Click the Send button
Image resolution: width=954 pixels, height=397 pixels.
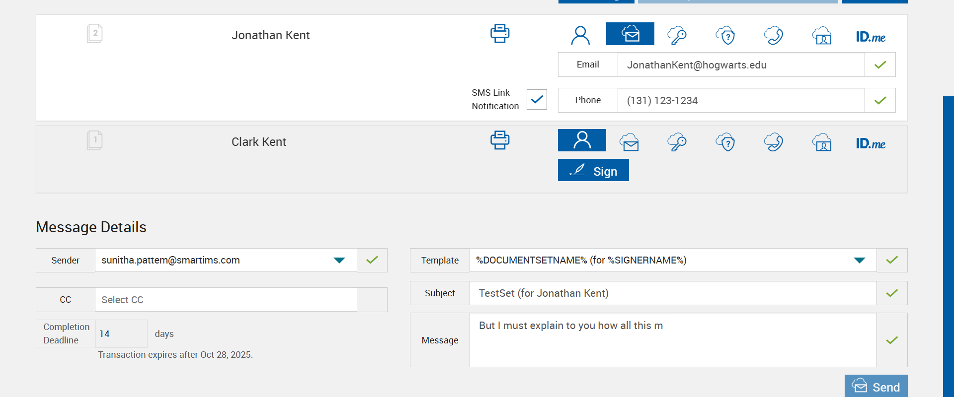pyautogui.click(x=876, y=387)
